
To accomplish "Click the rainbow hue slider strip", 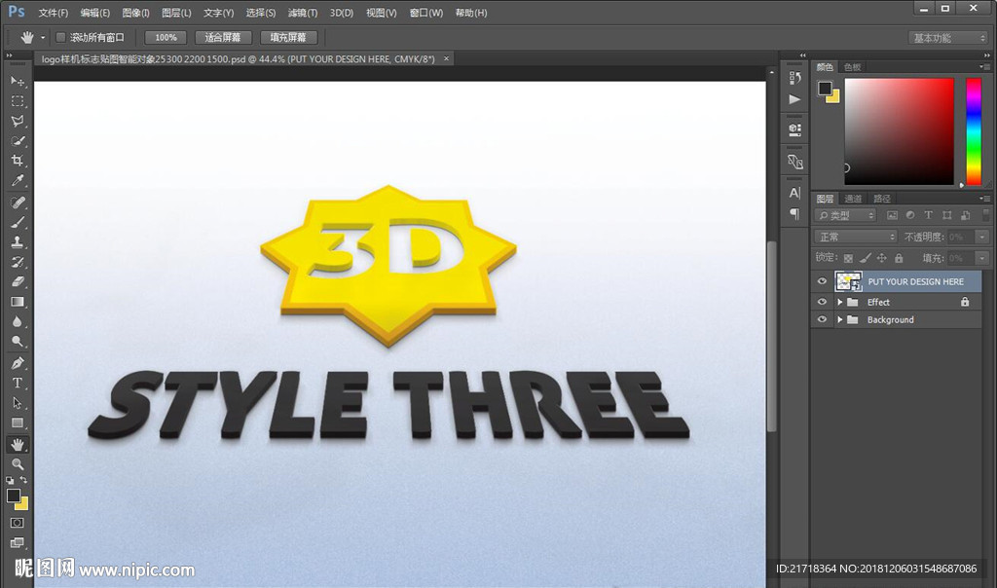I will [x=973, y=130].
